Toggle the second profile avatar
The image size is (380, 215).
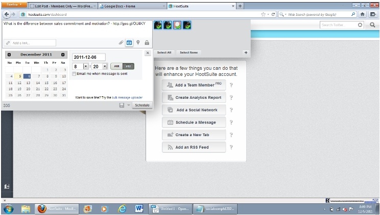coord(168,25)
